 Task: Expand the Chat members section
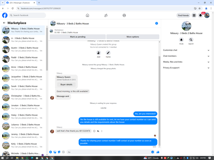point(186,56)
